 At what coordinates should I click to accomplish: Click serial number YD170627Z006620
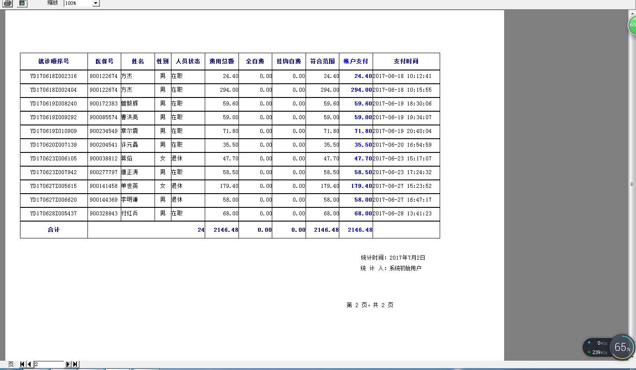53,200
